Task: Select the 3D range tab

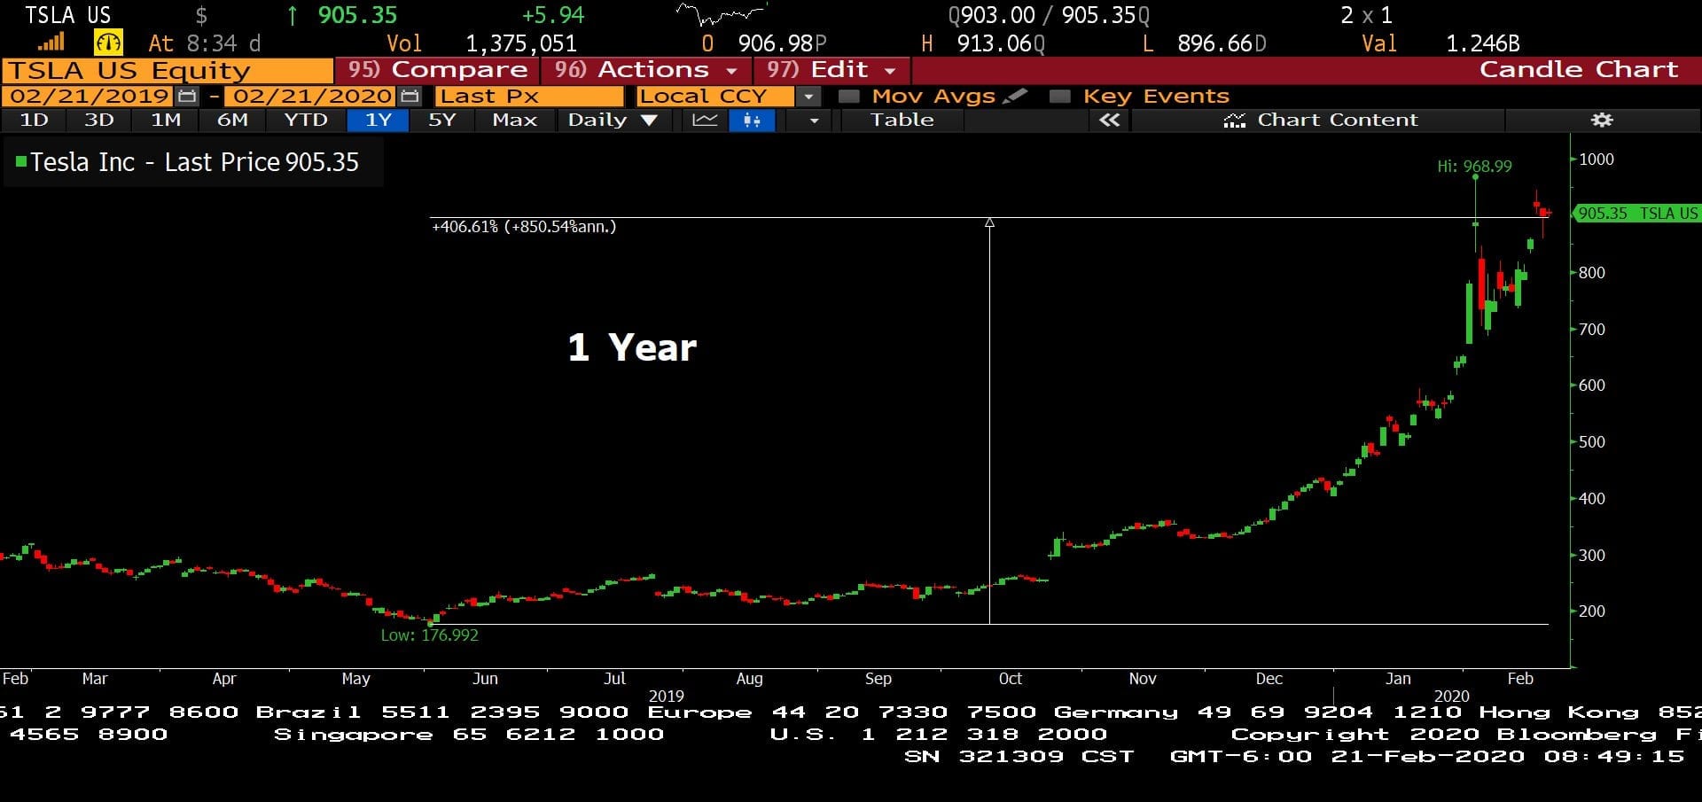Action: [98, 120]
